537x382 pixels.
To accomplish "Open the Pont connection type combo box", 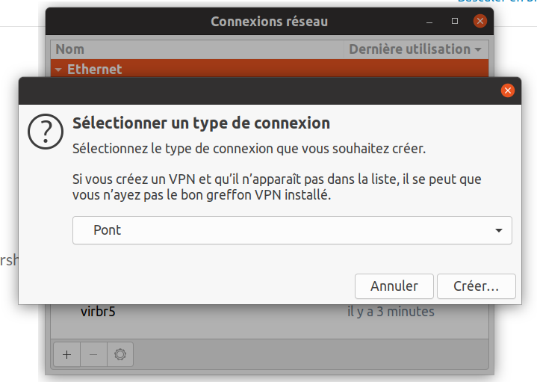I will [x=292, y=230].
